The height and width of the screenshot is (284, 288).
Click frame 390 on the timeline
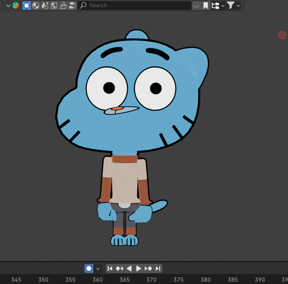point(260,279)
